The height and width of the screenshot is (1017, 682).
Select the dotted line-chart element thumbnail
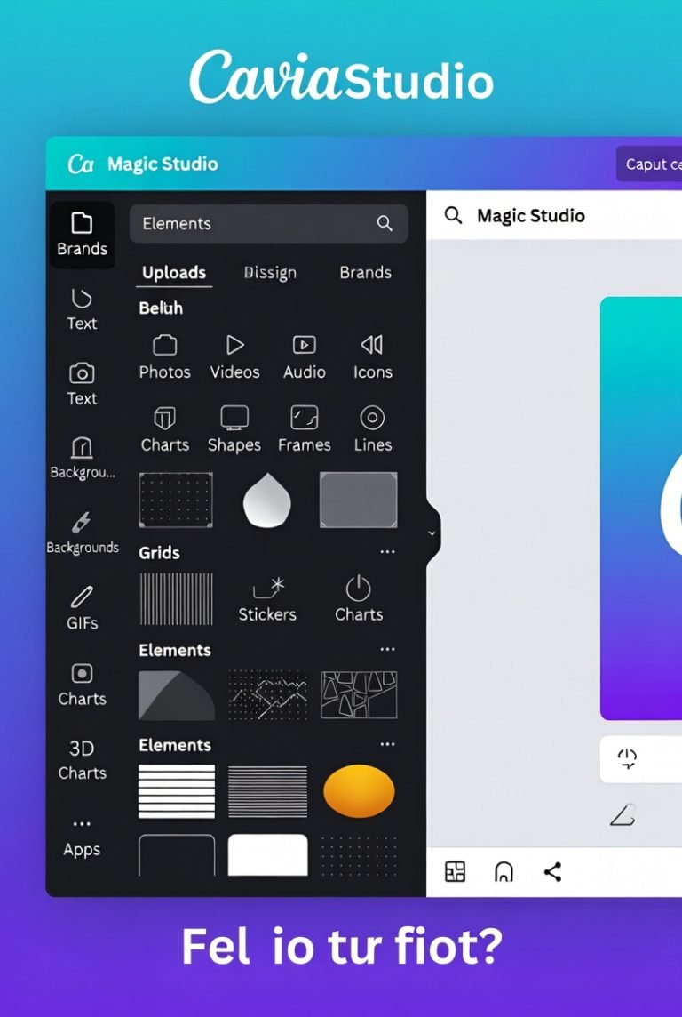point(267,695)
